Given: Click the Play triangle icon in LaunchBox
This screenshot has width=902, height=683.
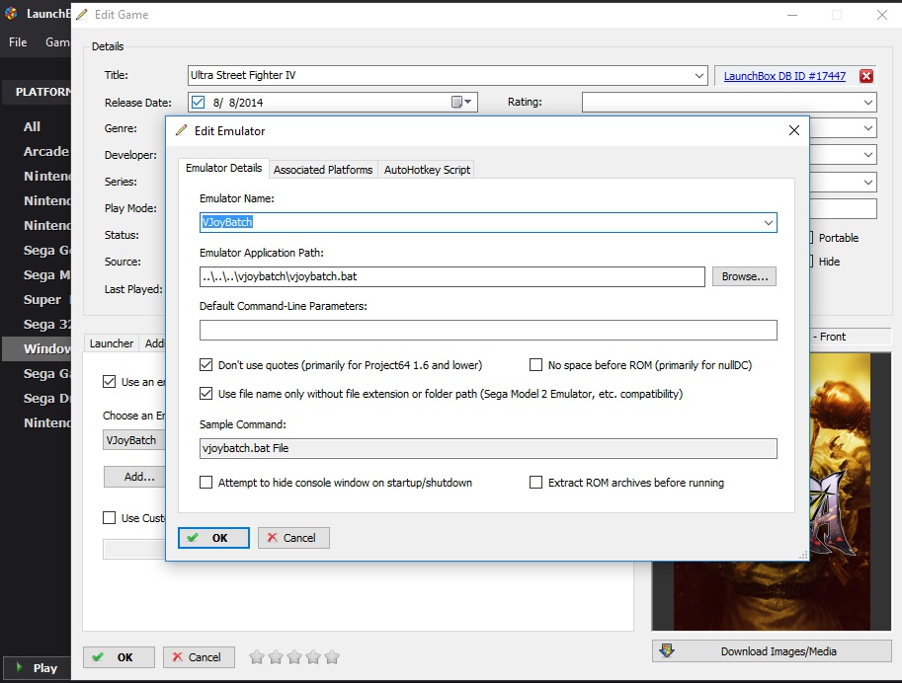Looking at the screenshot, I should [x=19, y=667].
